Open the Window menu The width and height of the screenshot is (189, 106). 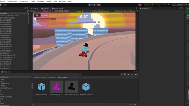[62, 1]
